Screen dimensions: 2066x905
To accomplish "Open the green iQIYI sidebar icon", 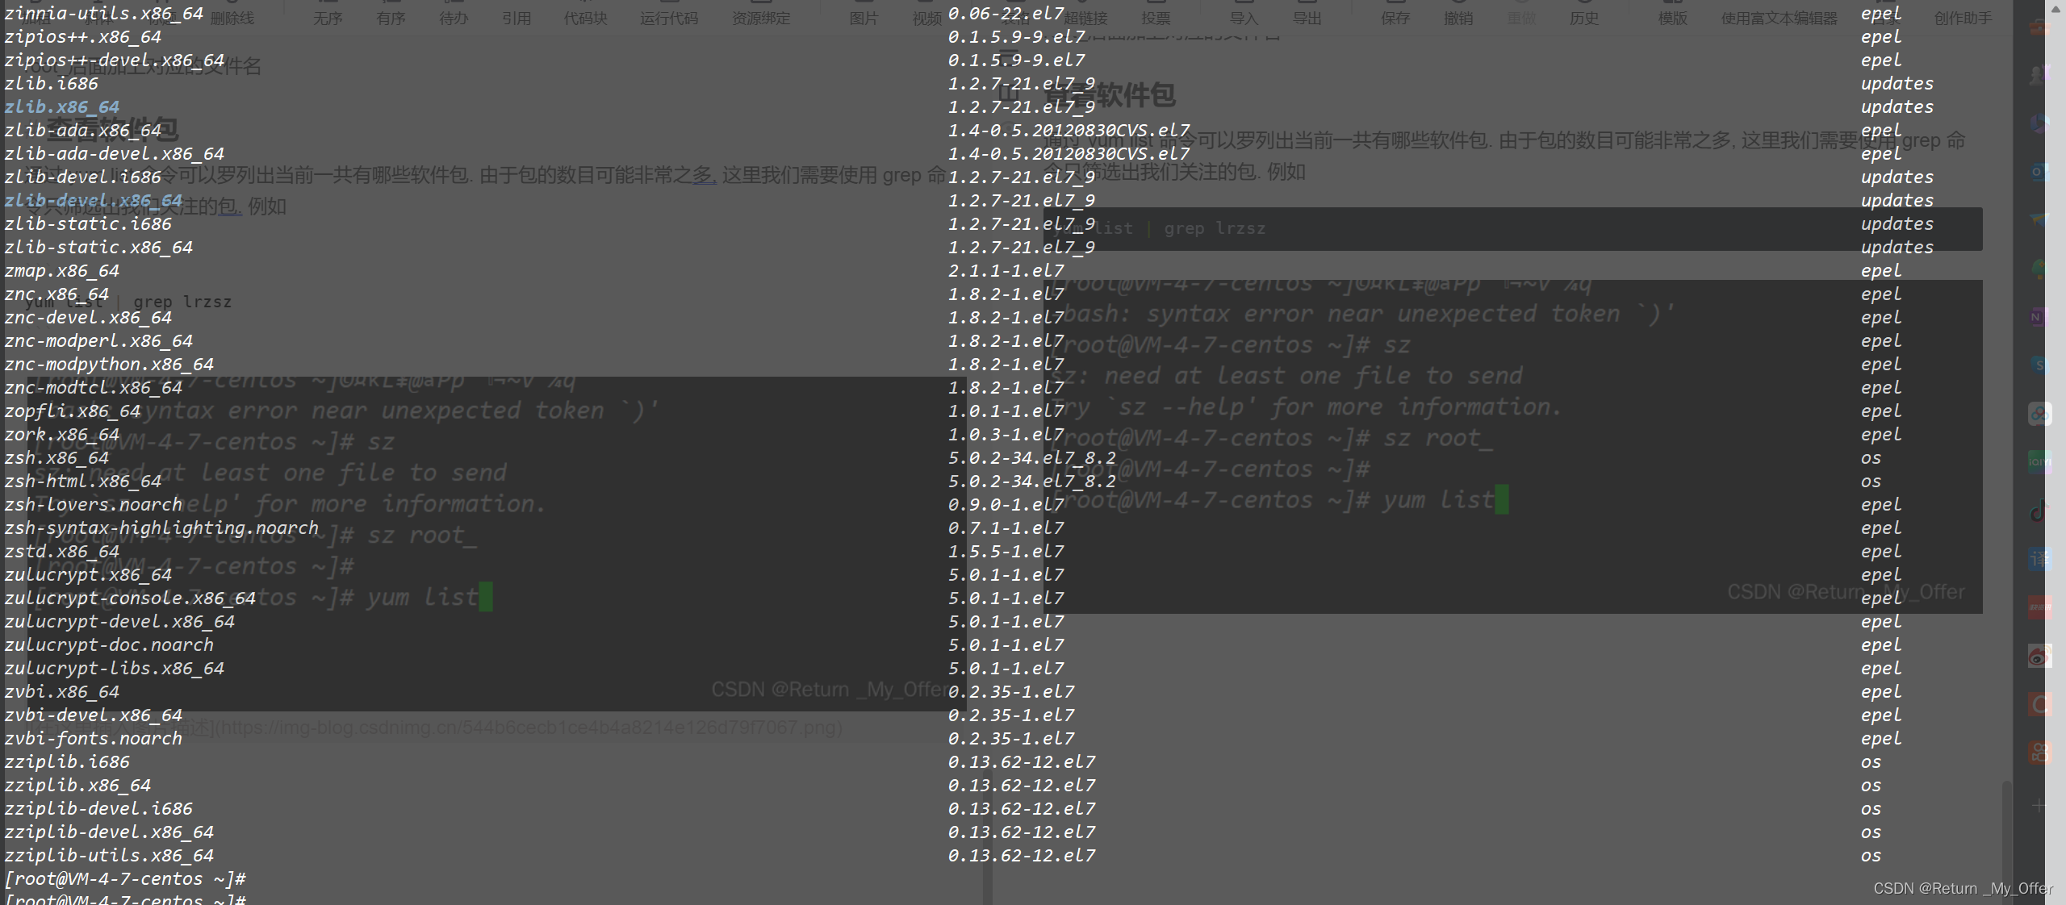I will pos(2039,462).
